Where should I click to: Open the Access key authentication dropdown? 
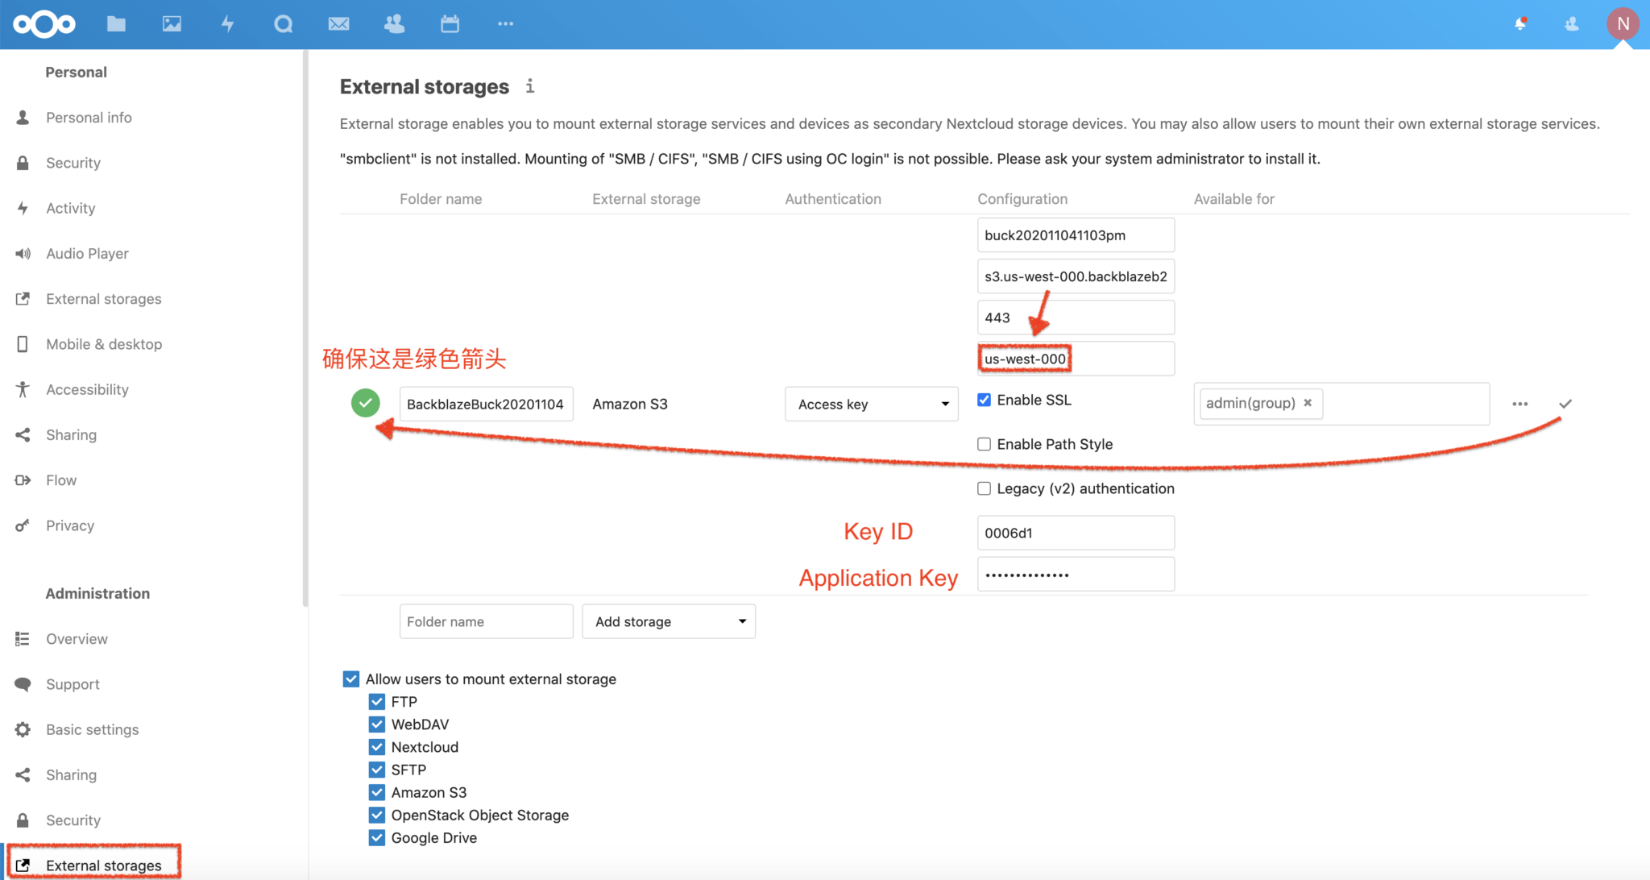click(x=871, y=404)
